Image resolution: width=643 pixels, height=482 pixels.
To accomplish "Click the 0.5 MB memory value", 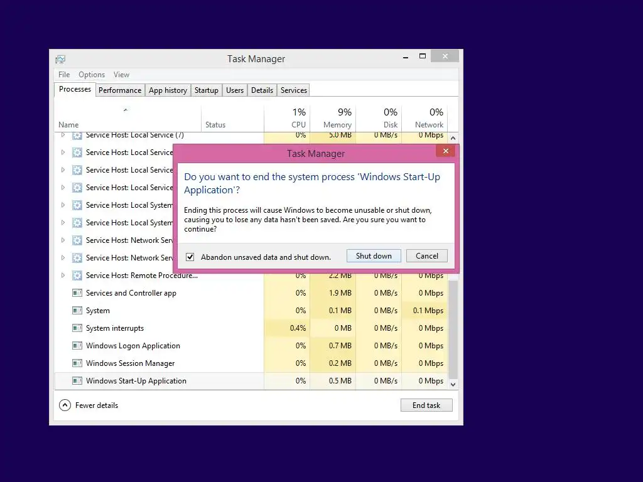I will (340, 381).
